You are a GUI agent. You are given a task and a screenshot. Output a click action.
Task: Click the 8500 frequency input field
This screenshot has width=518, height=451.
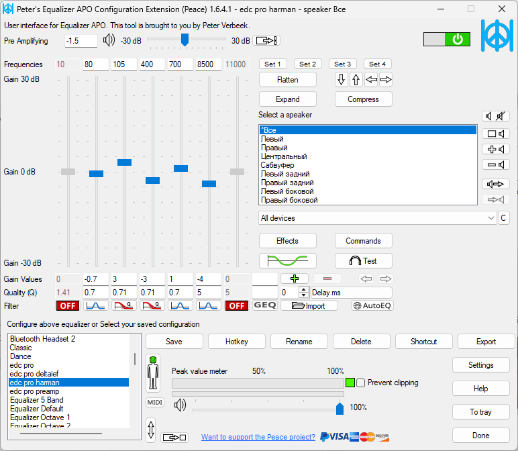click(209, 64)
